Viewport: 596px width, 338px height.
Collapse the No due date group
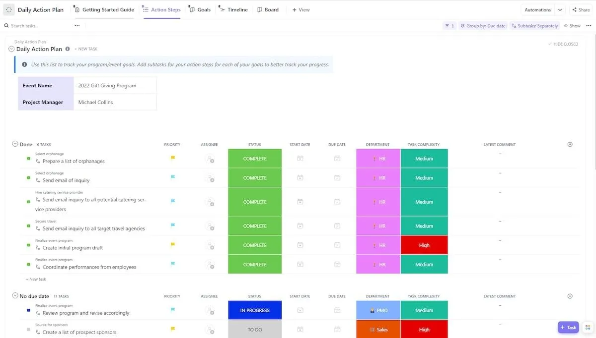(15, 295)
